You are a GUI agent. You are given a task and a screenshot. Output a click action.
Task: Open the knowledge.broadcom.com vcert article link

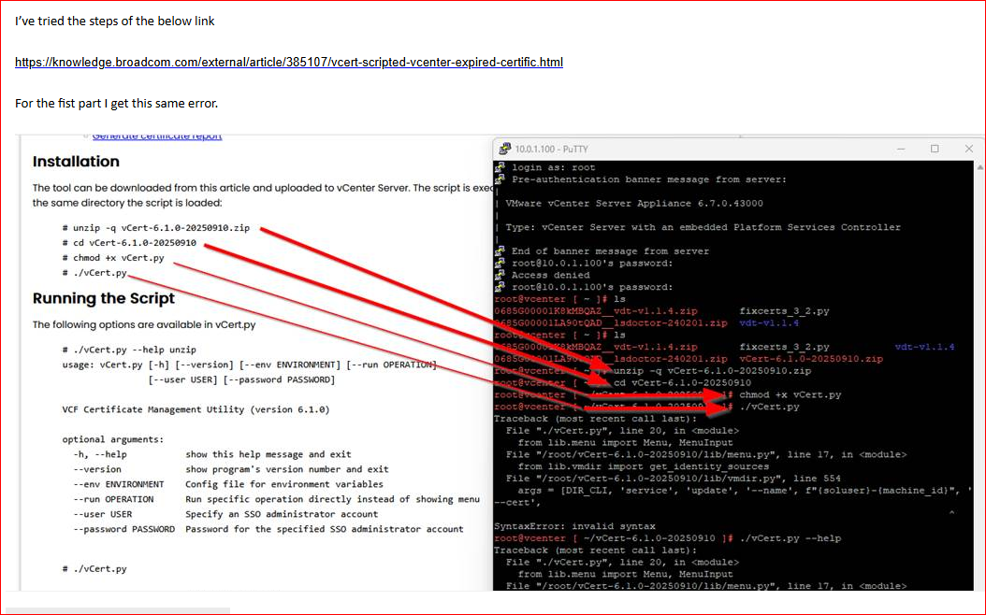tap(289, 63)
